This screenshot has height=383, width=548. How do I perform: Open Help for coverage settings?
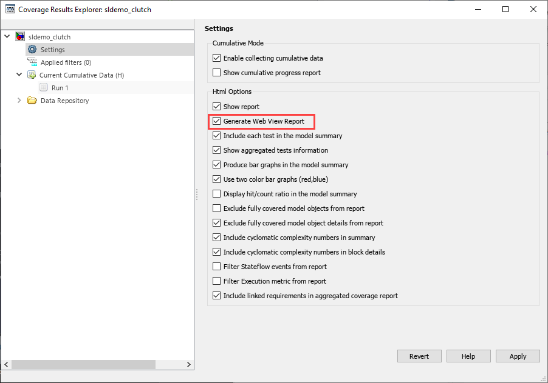click(468, 356)
